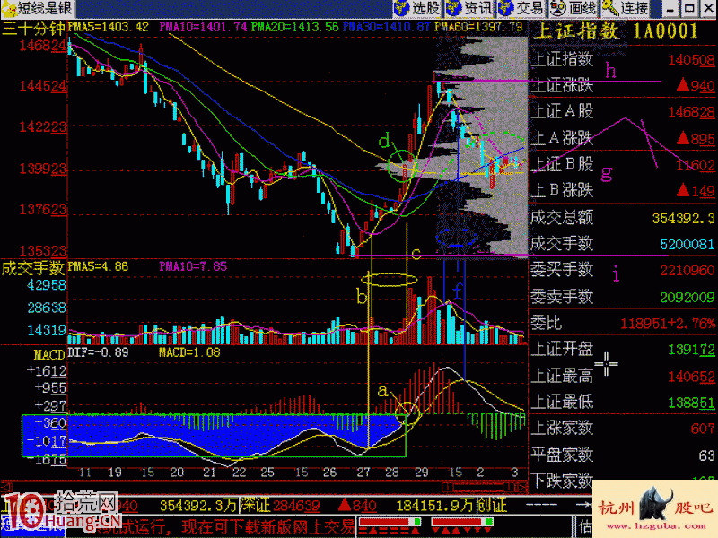
Task: Click the quote panel 成交手数 value 5200081
Action: click(687, 244)
